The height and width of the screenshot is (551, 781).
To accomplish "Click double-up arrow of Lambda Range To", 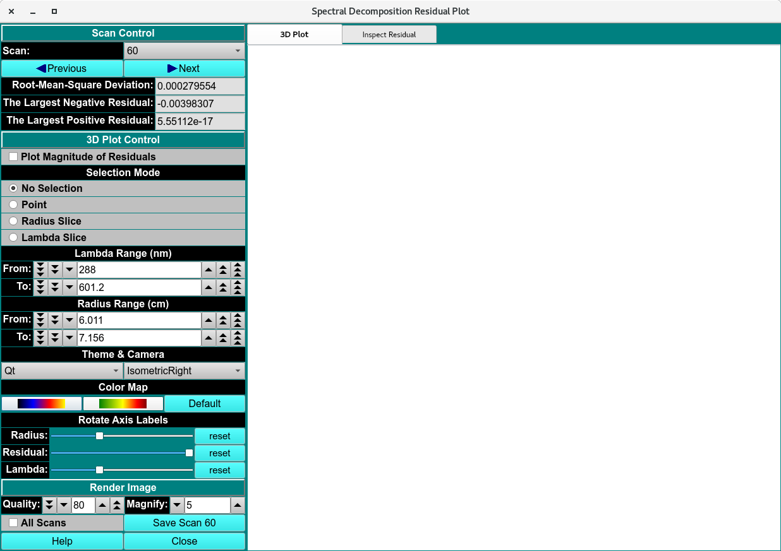I will click(223, 287).
